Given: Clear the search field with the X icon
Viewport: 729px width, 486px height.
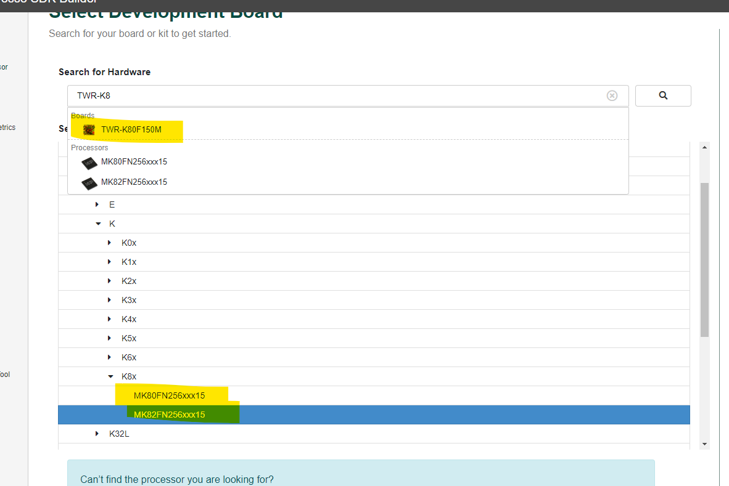Looking at the screenshot, I should 612,95.
